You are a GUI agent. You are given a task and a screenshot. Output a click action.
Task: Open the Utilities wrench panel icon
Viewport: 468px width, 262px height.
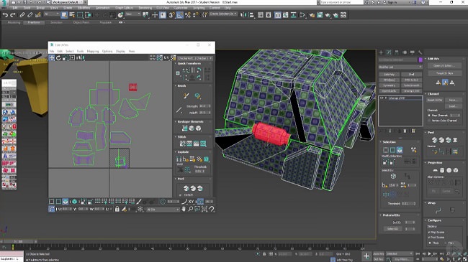[x=420, y=52]
